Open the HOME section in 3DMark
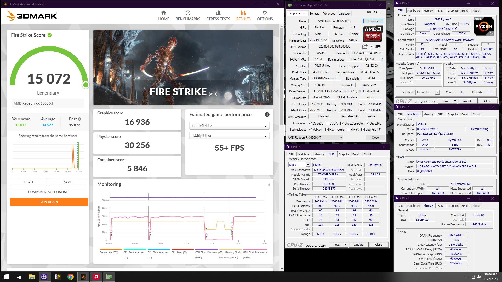Image resolution: width=502 pixels, height=282 pixels. [164, 16]
